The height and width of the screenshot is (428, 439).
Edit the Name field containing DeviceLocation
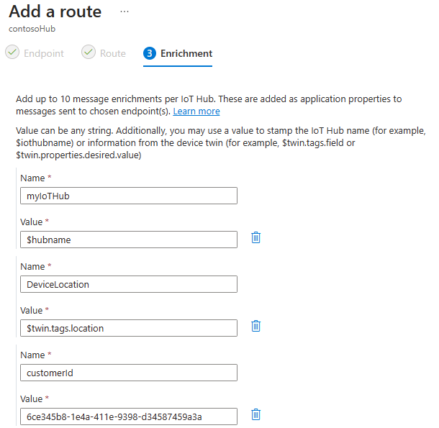tap(129, 284)
